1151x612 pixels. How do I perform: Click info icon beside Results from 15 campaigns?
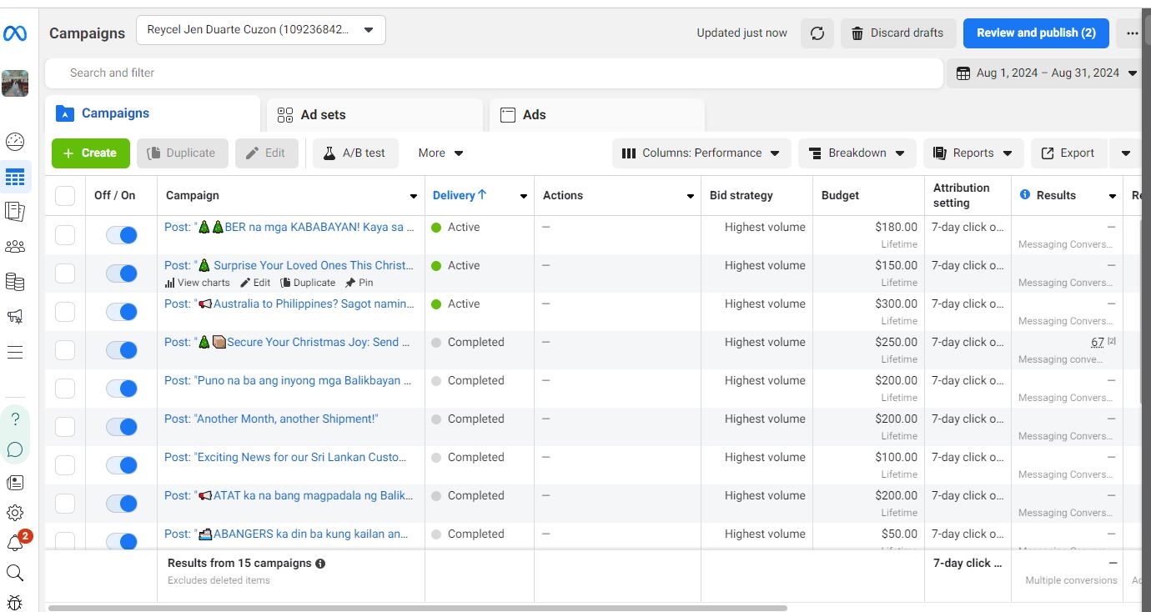(320, 564)
